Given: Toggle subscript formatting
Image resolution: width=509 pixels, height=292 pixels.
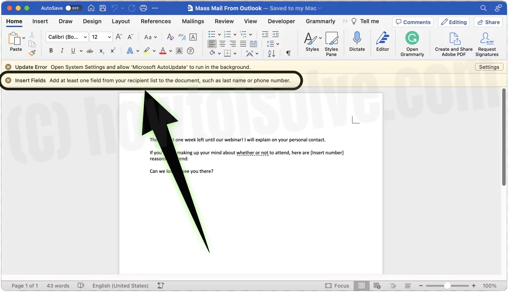Looking at the screenshot, I should 101,51.
